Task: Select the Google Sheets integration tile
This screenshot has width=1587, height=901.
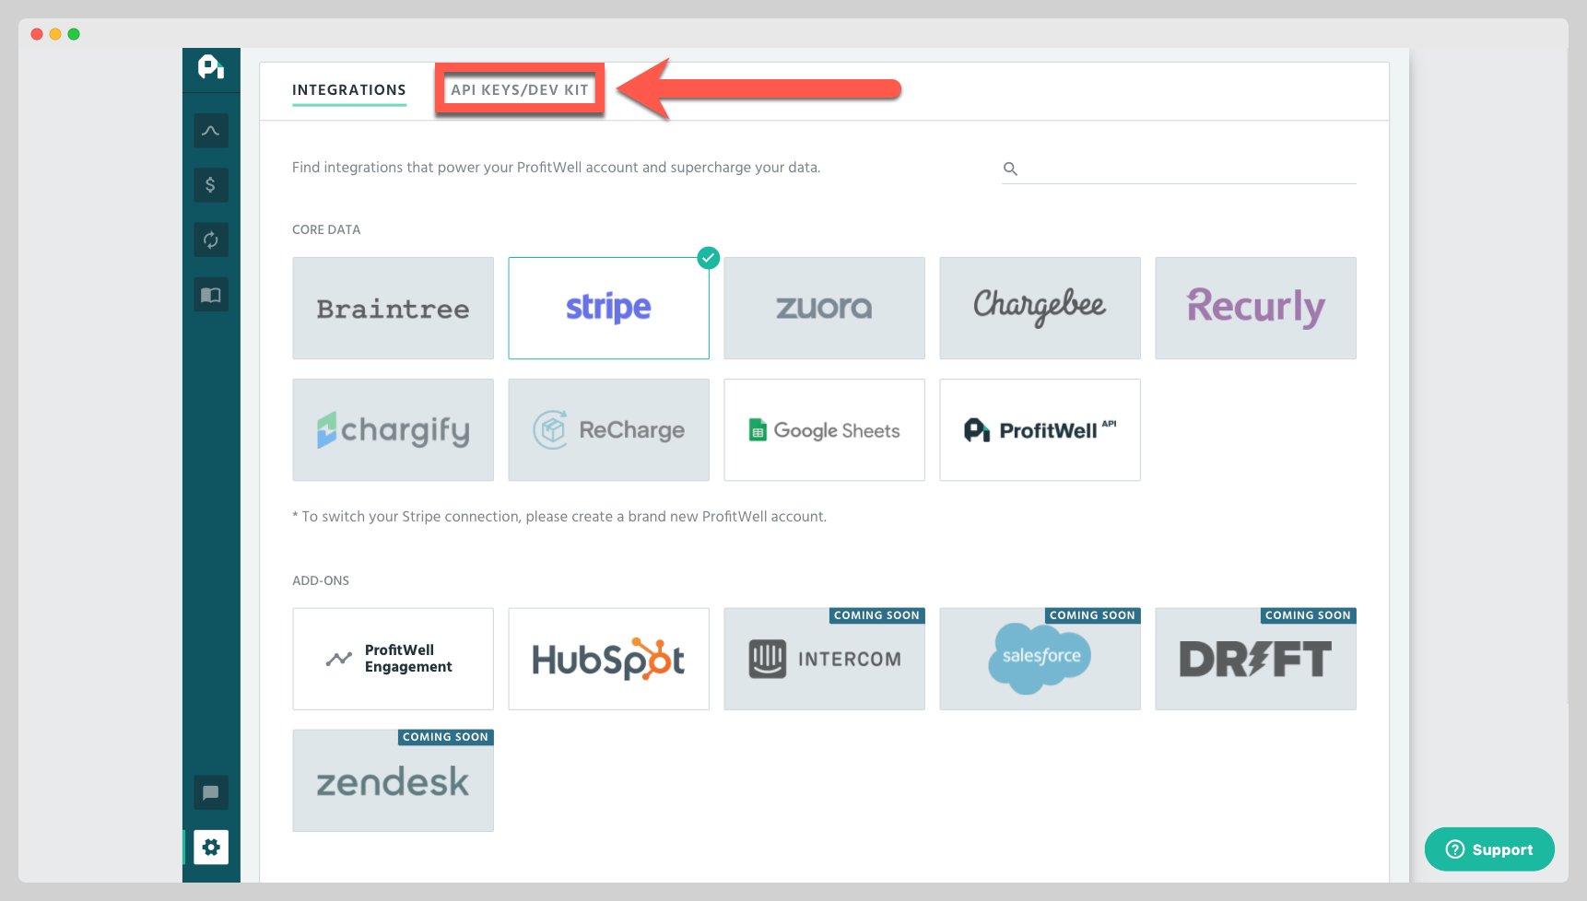Action: point(824,430)
